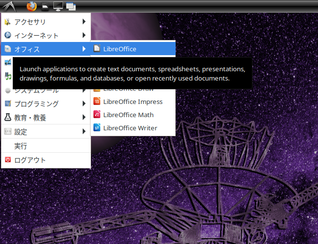Screen dimensions: 318x244
Task: Expand the 設定 submenu arrow
Action: coord(84,131)
